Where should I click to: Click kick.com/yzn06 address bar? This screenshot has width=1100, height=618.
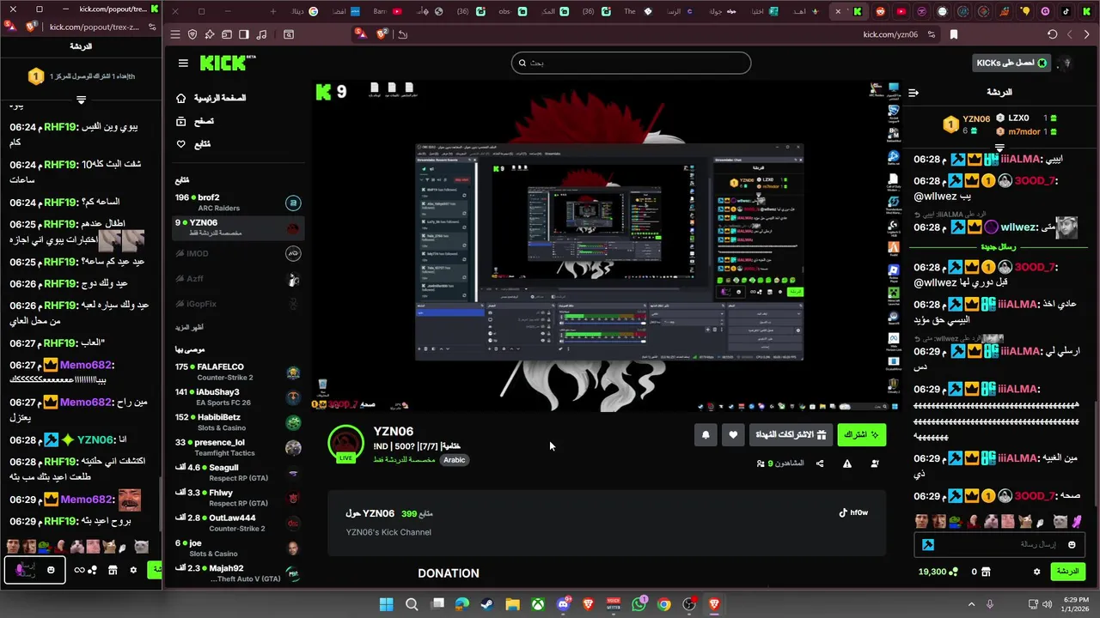pyautogui.click(x=890, y=34)
